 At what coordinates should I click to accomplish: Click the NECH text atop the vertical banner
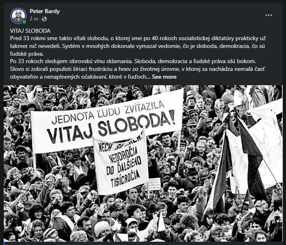105,147
